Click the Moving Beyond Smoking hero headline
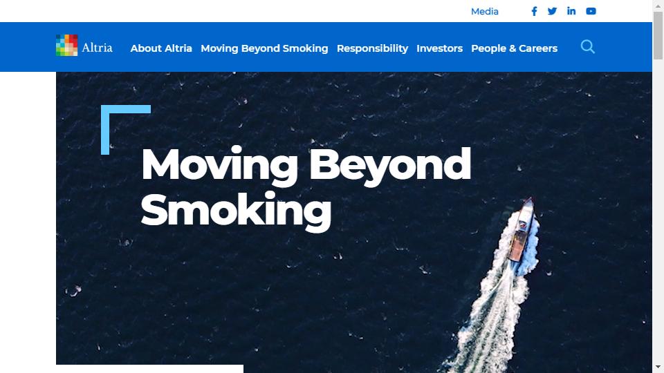This screenshot has height=373, width=664. pos(306,188)
